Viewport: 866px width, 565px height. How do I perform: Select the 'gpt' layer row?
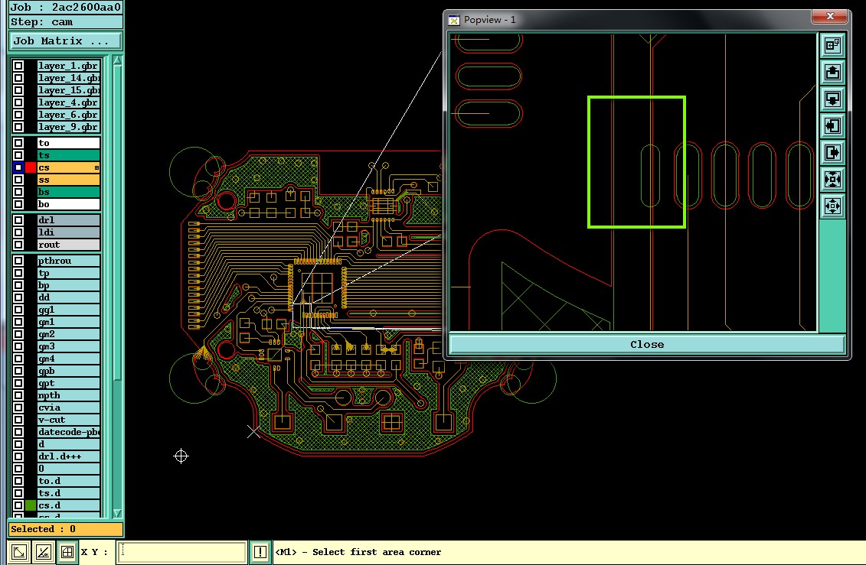(68, 383)
